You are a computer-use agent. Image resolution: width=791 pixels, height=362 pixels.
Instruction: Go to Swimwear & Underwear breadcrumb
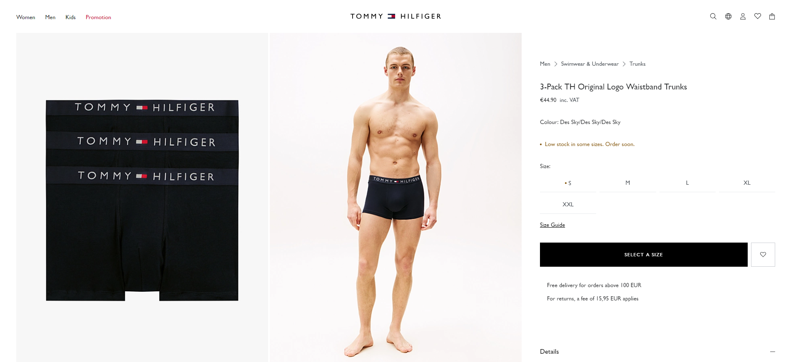590,64
